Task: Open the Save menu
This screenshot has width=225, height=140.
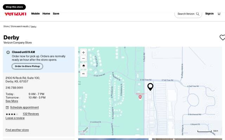Action: tap(56, 14)
